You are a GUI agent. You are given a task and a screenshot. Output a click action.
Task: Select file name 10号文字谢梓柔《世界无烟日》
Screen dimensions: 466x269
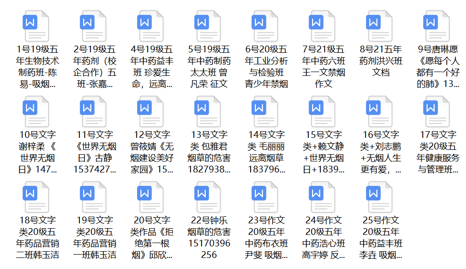(38, 152)
